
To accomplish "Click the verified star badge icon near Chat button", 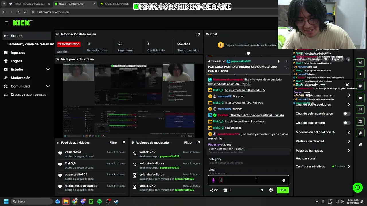I will tap(271, 190).
